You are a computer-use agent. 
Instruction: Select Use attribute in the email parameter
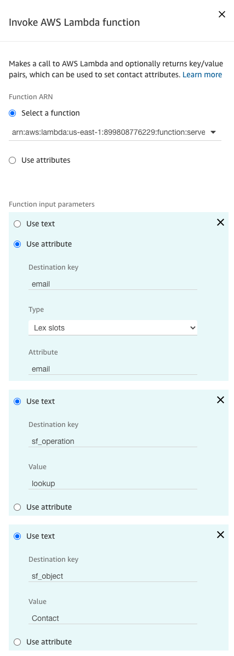pyautogui.click(x=17, y=244)
